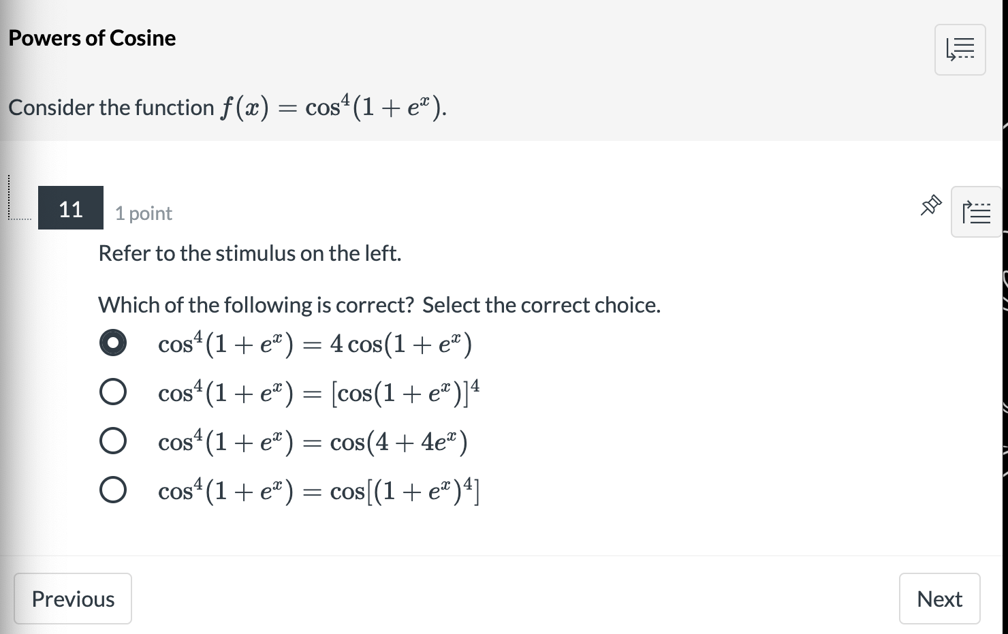Image resolution: width=1008 pixels, height=634 pixels.
Task: Click the question 11 number badge
Action: tap(70, 208)
